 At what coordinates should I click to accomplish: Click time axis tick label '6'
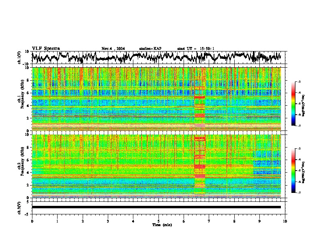pyautogui.click(x=184, y=221)
